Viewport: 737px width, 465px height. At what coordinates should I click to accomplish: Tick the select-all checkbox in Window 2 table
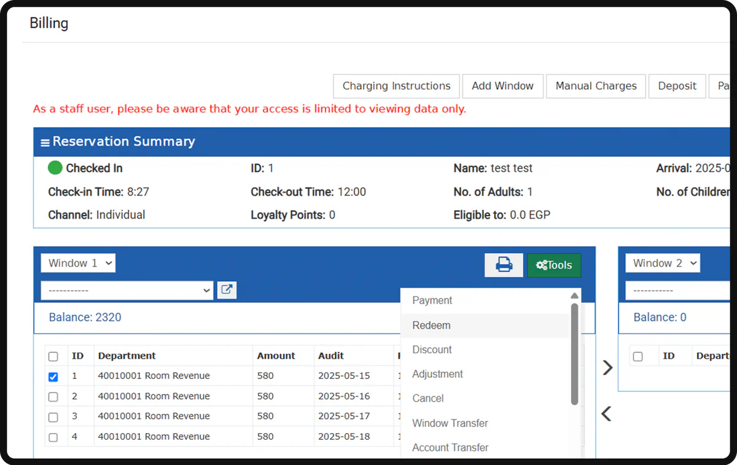638,356
